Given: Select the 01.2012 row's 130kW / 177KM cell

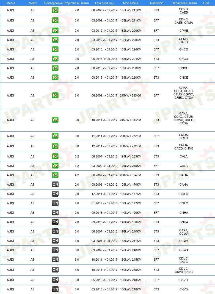Looking at the screenshot, I should [131, 203].
